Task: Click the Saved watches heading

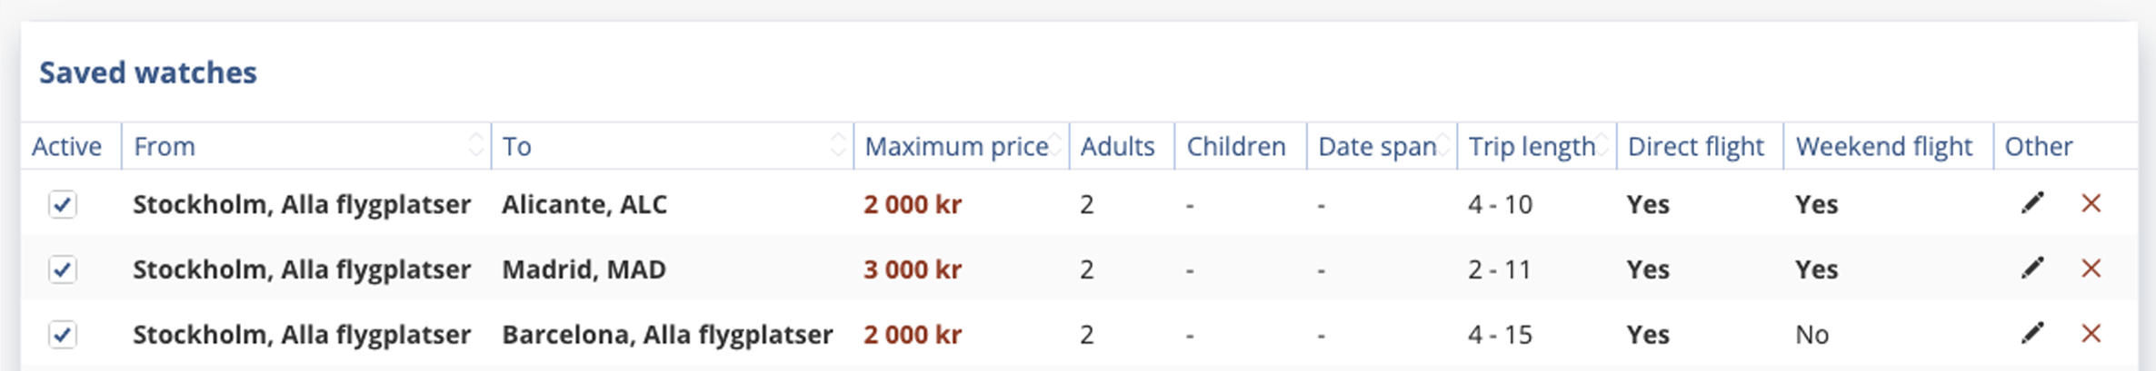Action: click(147, 73)
